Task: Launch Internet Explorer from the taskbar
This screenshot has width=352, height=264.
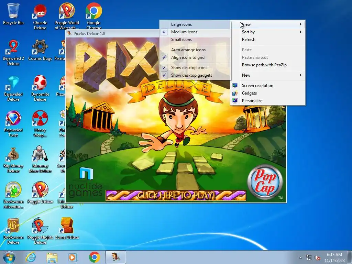Action: pos(31,257)
